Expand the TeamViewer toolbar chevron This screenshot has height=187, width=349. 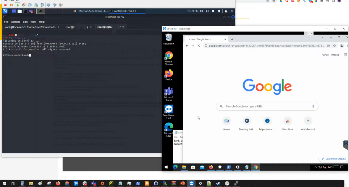[x=312, y=33]
